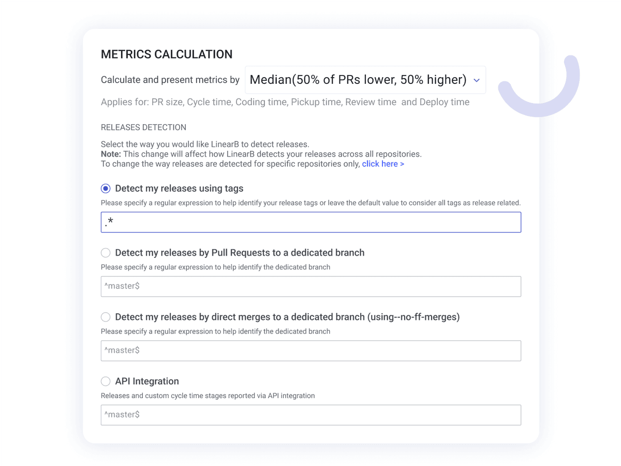Image resolution: width=621 pixels, height=466 pixels.
Task: Click the METRICS CALCULATION heading
Action: point(167,54)
